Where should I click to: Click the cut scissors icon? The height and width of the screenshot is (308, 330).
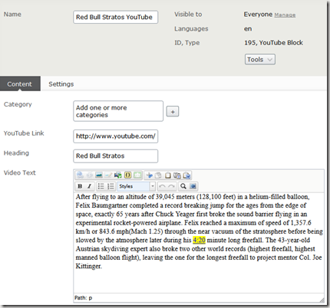tap(149, 175)
